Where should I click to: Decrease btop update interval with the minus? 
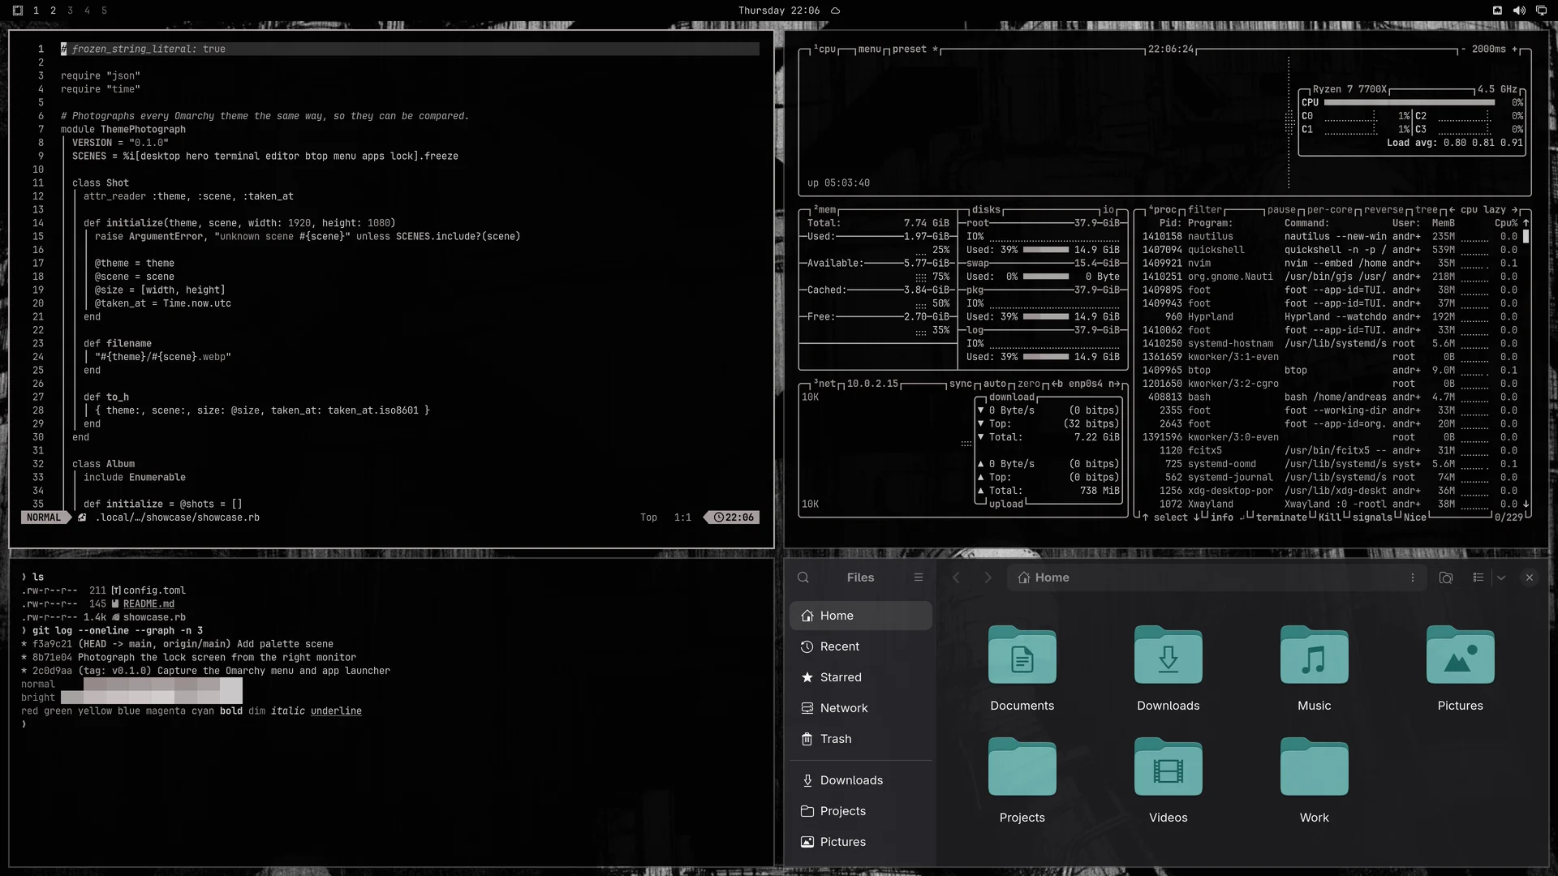click(1463, 49)
